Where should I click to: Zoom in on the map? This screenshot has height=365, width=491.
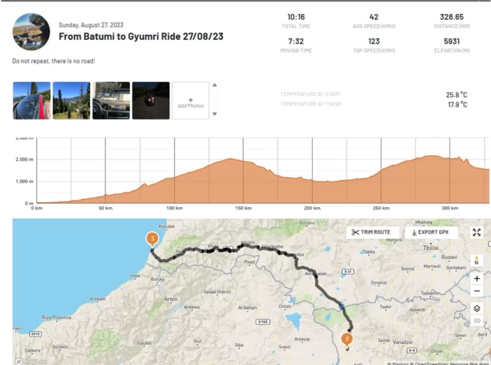click(x=477, y=279)
